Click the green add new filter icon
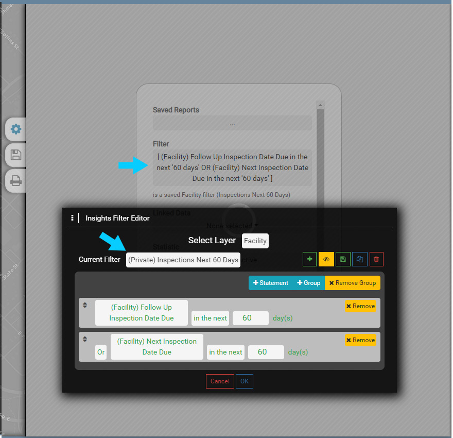The height and width of the screenshot is (438, 453). pos(309,259)
